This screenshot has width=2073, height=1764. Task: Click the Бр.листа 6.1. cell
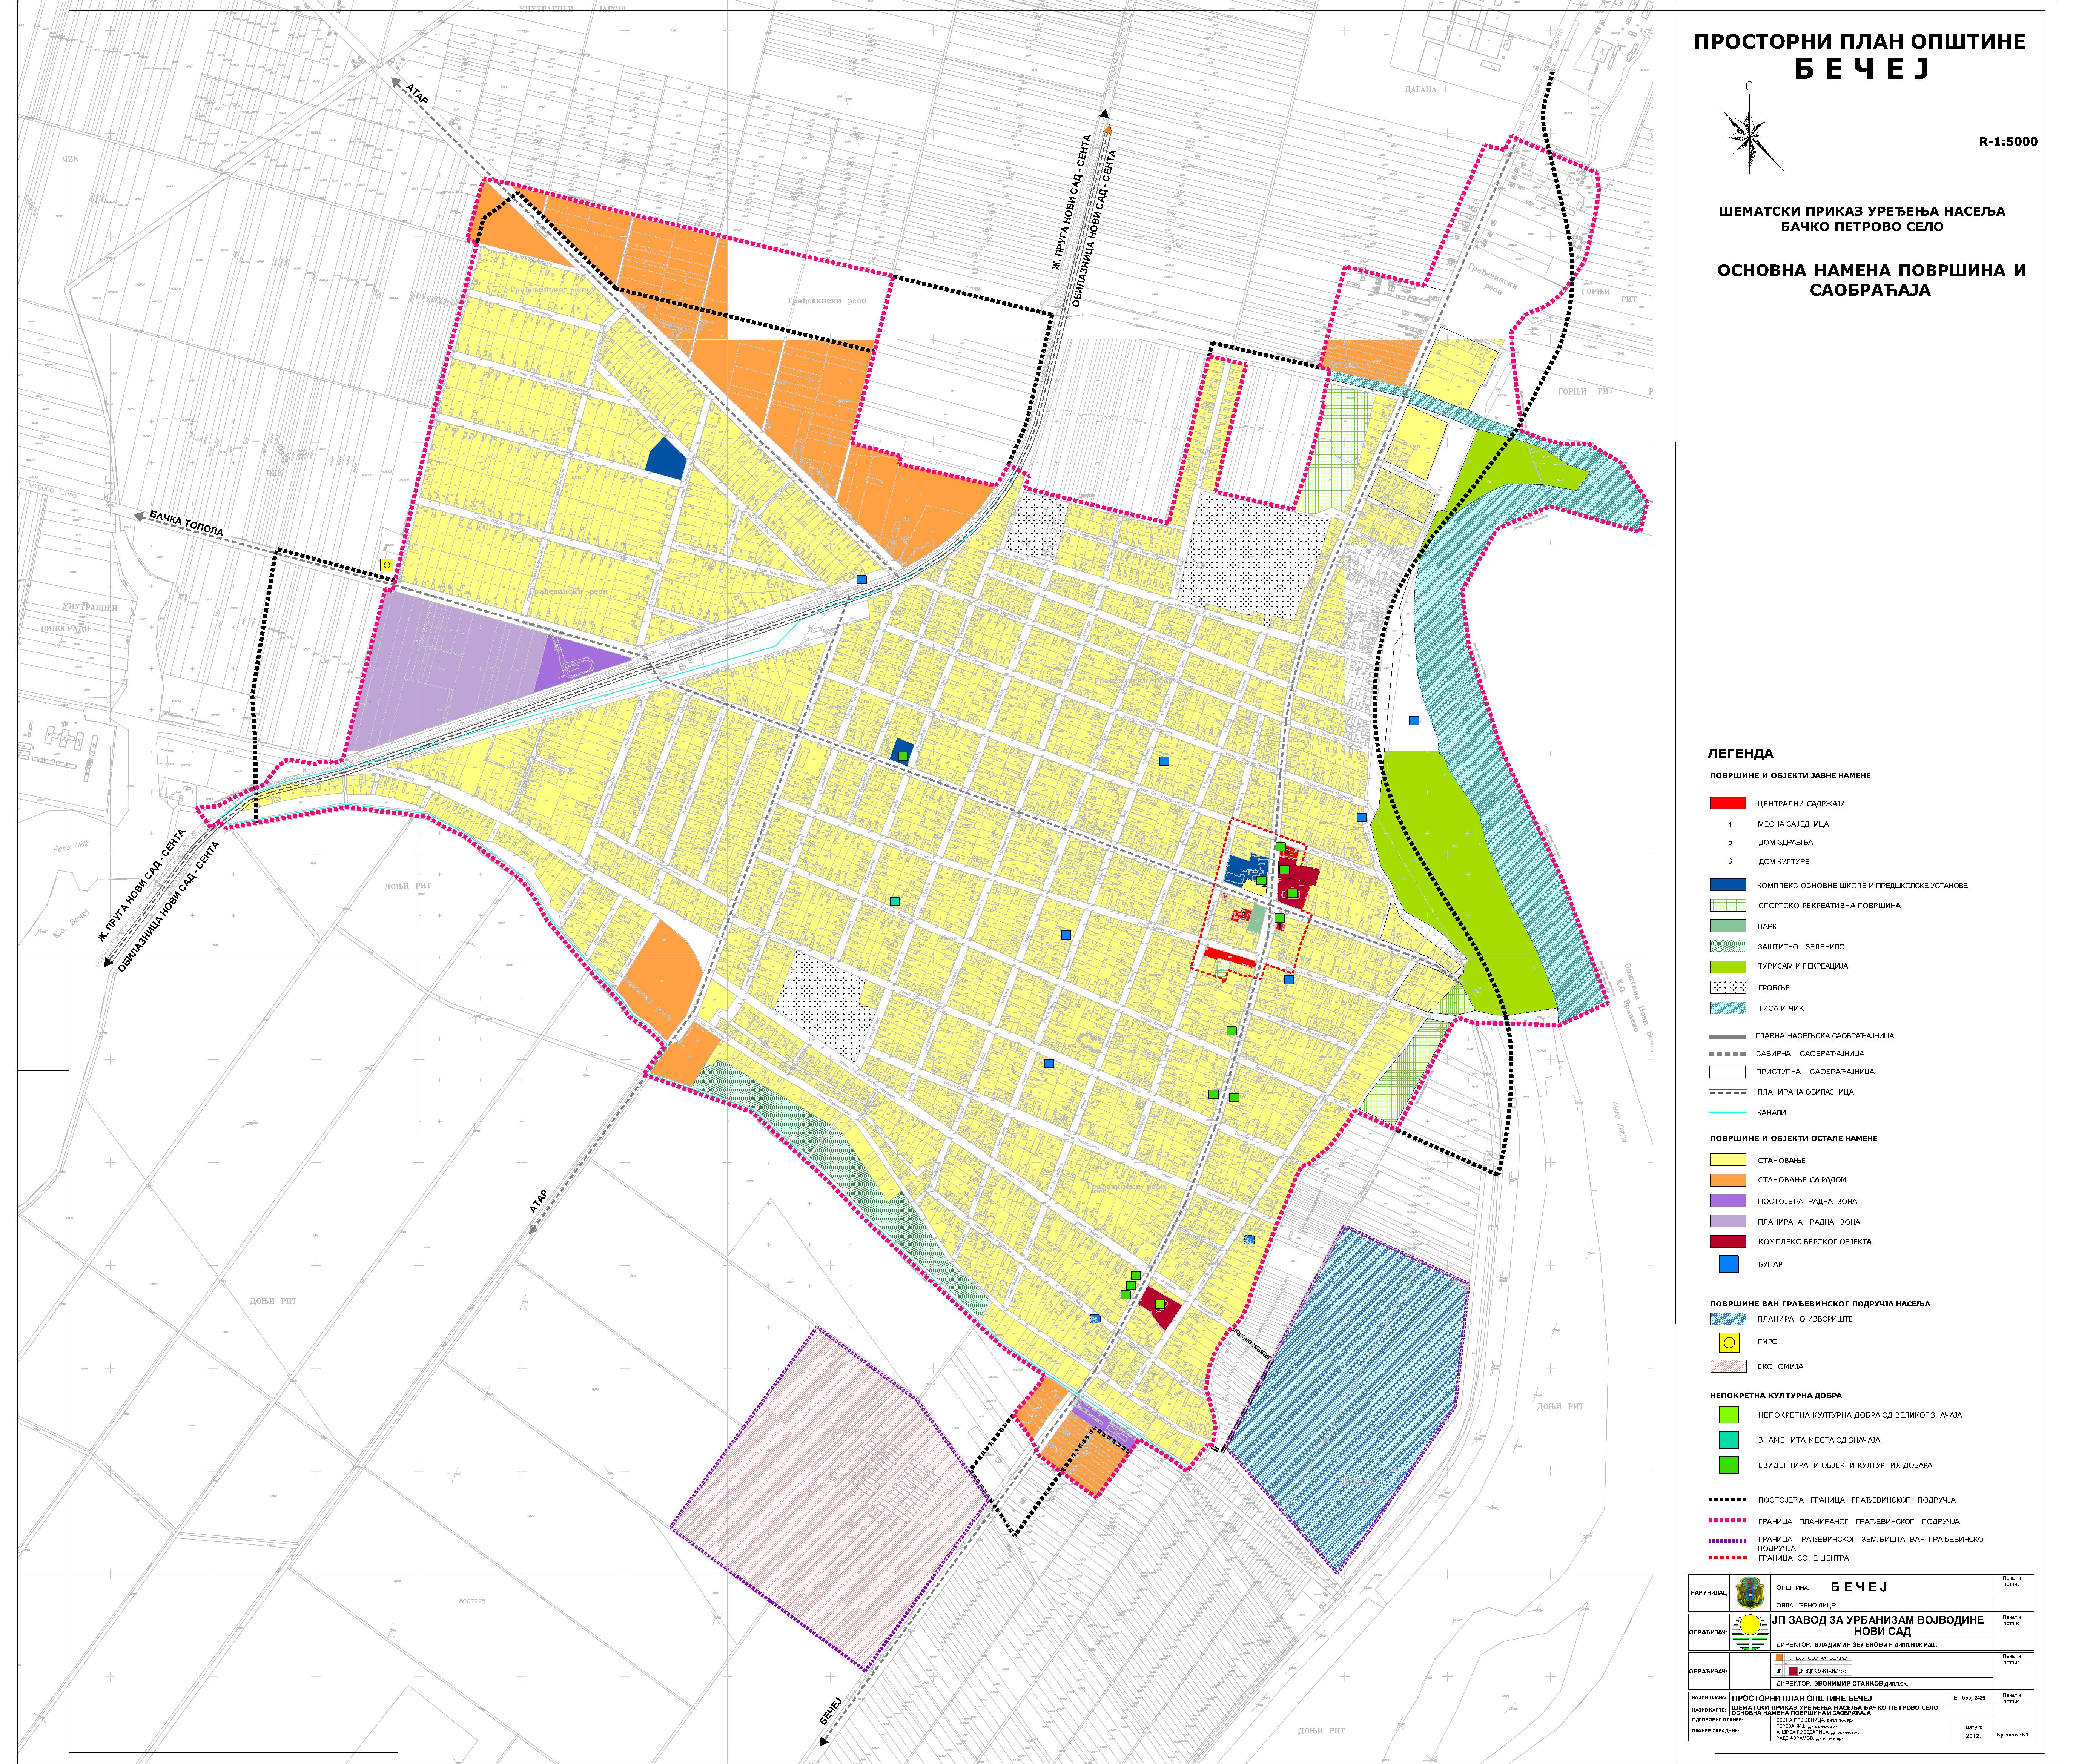tap(2013, 1735)
